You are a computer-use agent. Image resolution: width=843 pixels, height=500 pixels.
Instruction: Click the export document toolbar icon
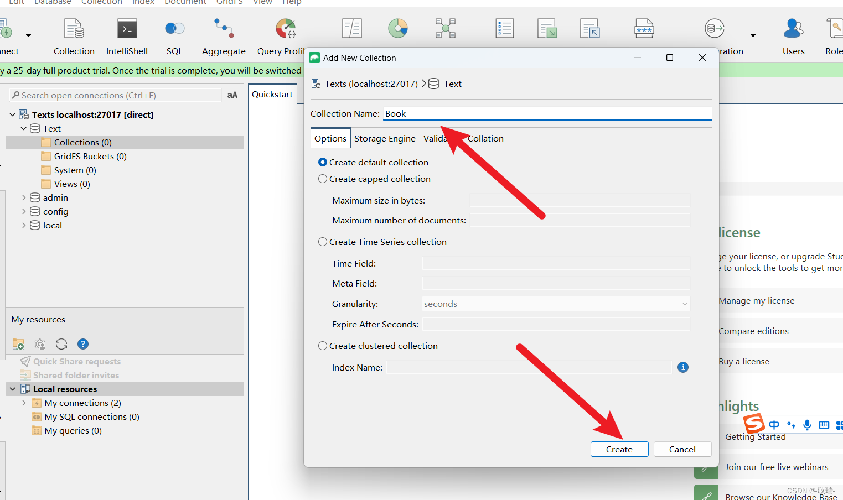(547, 28)
